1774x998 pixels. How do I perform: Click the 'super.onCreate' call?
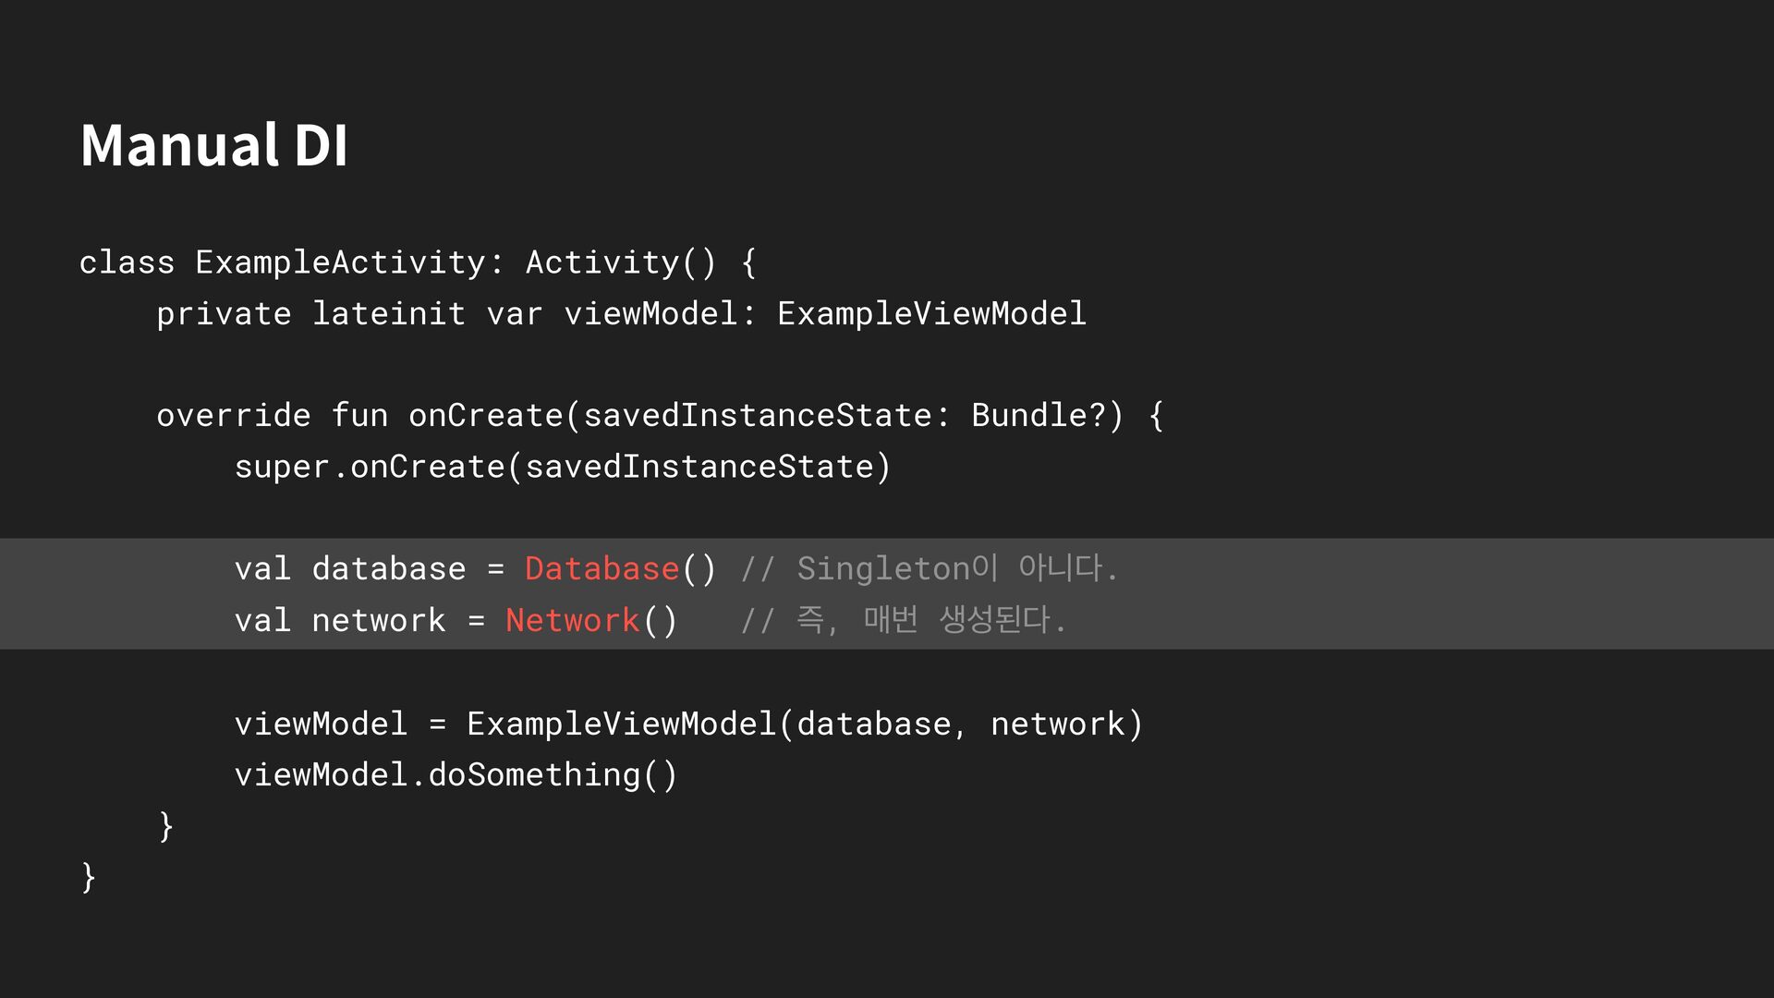[x=369, y=467]
